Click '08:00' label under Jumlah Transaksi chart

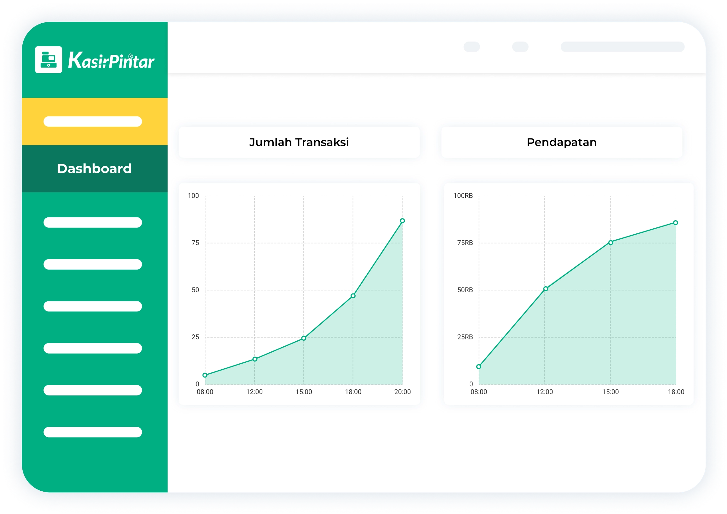click(x=205, y=392)
